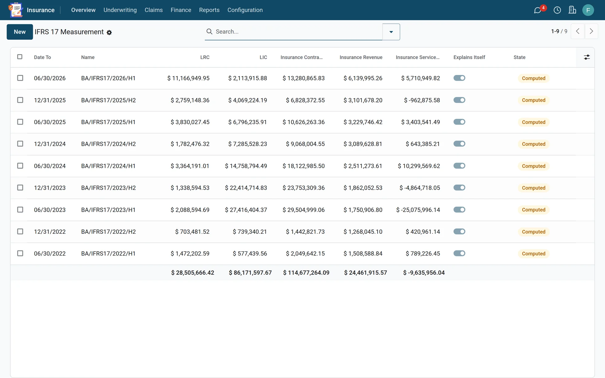Image resolution: width=605 pixels, height=378 pixels.
Task: Open the Configuration menu
Action: (245, 10)
